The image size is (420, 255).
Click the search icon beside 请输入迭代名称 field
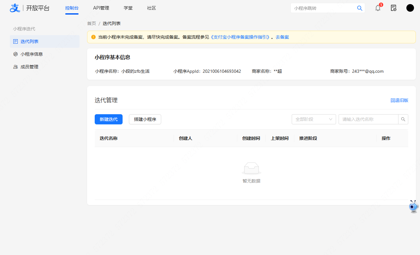pos(403,119)
